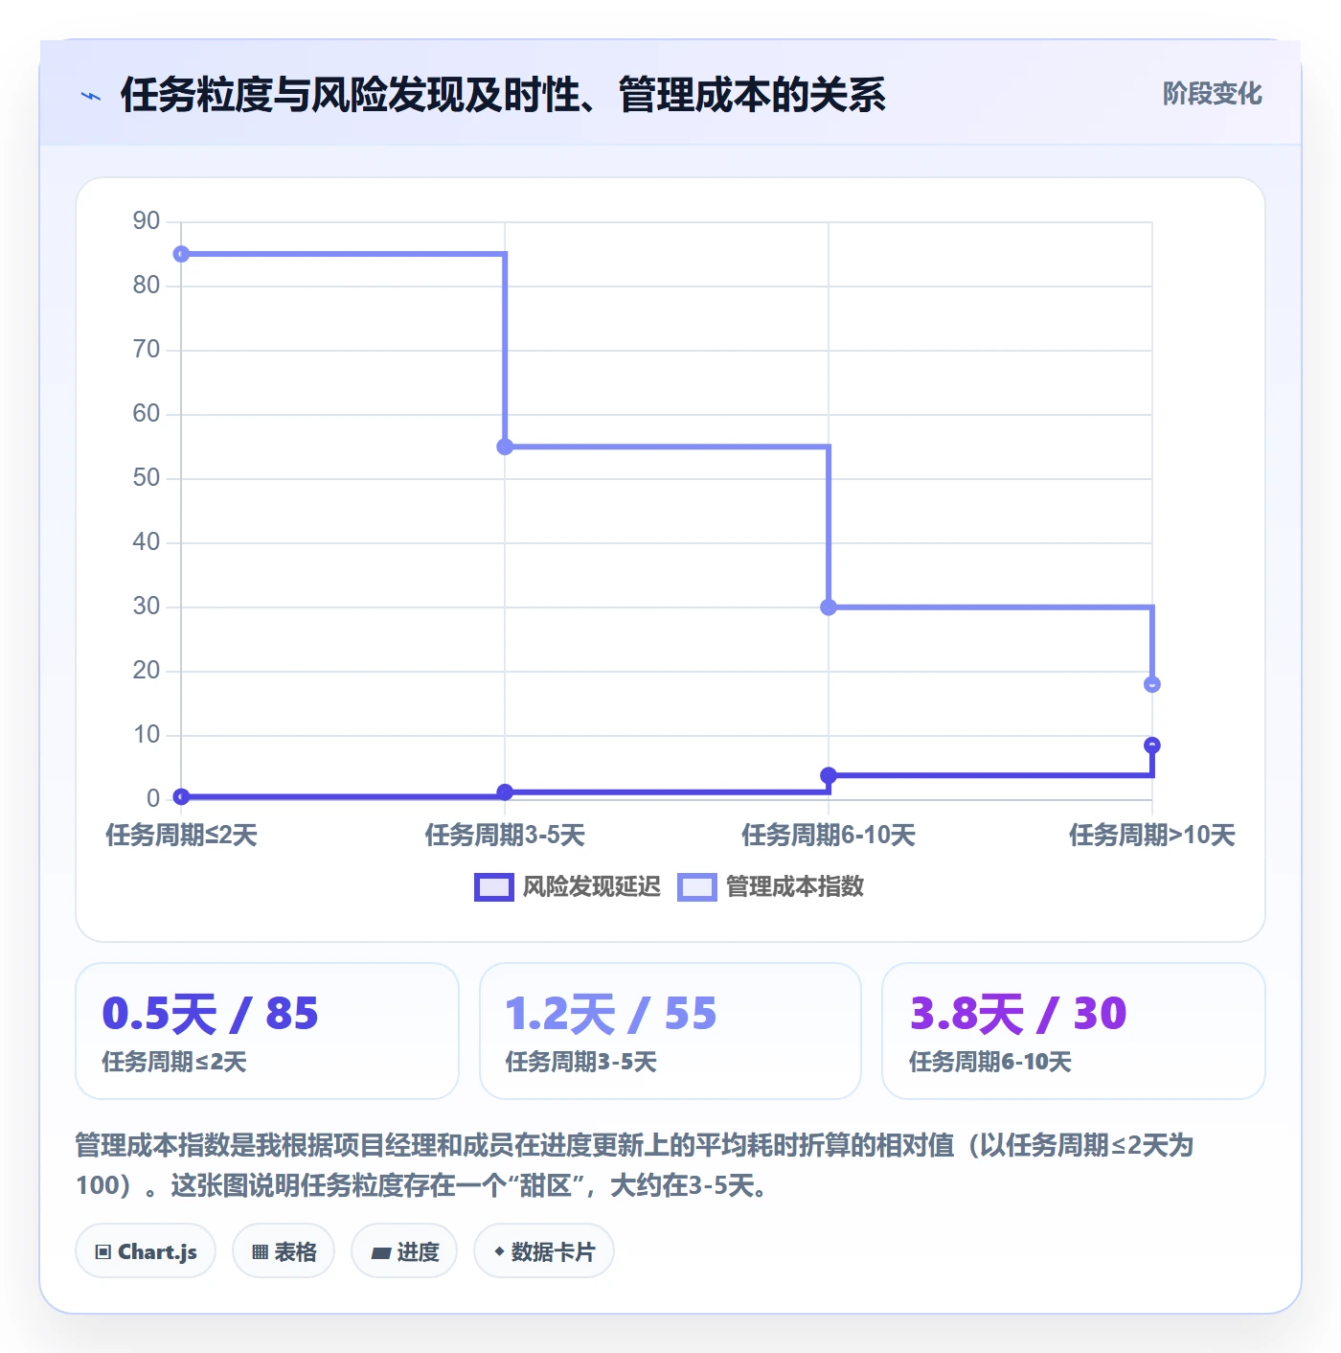
Task: Click the 任务周期≤2天 axis label
Action: (x=181, y=836)
